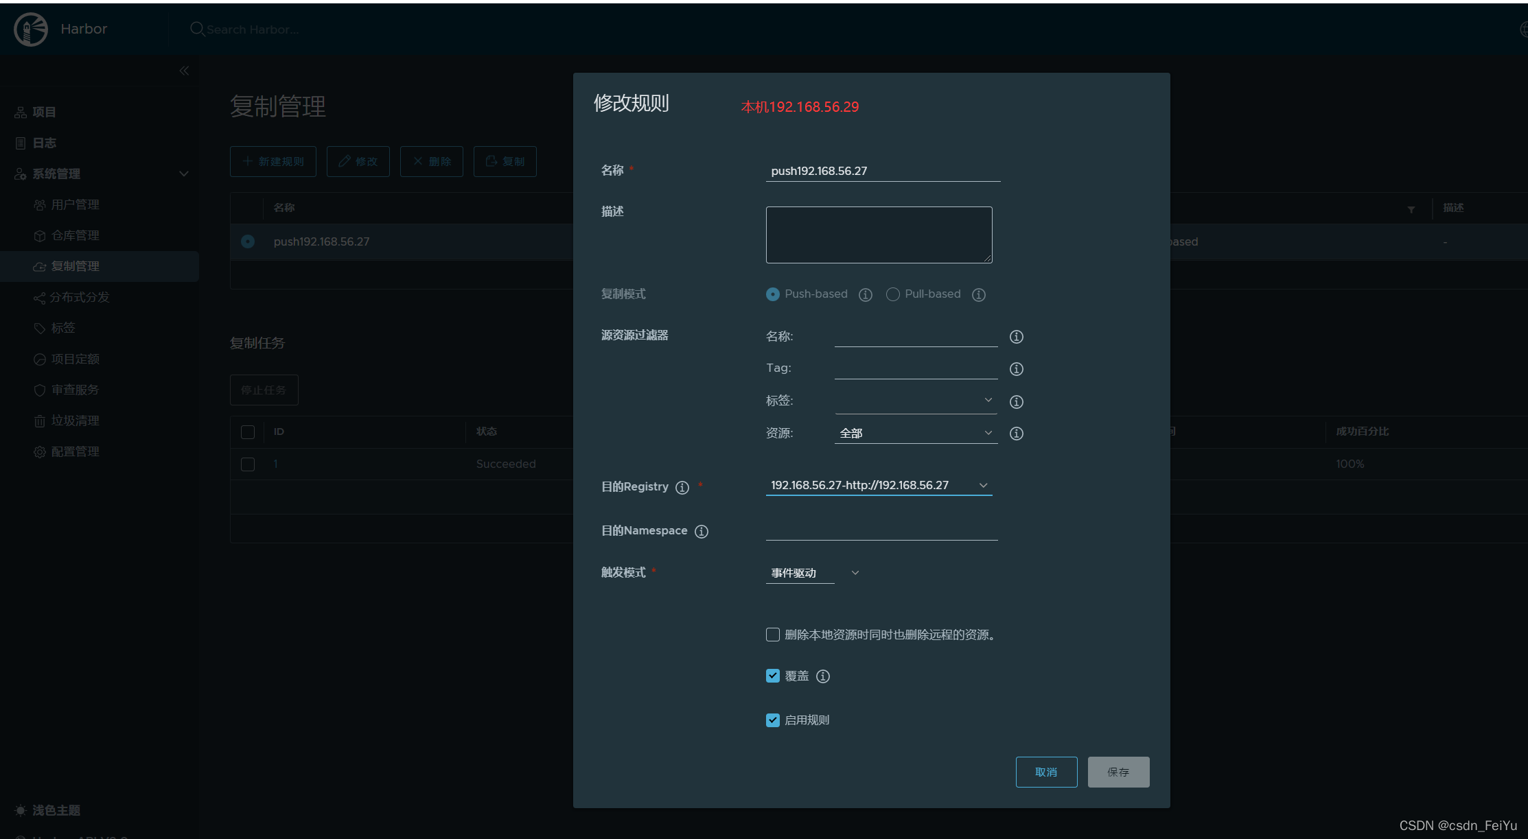The height and width of the screenshot is (839, 1528).
Task: Open the 资源 dropdown showing 全部
Action: coord(916,433)
